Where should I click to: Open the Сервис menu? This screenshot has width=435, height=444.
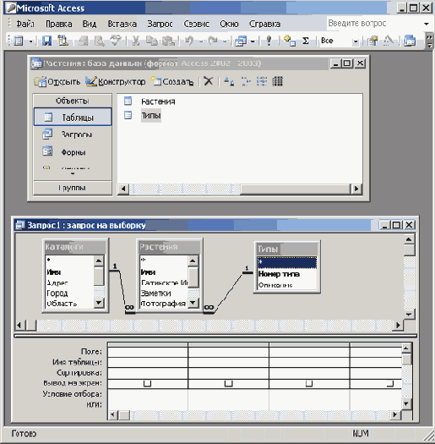[x=197, y=24]
